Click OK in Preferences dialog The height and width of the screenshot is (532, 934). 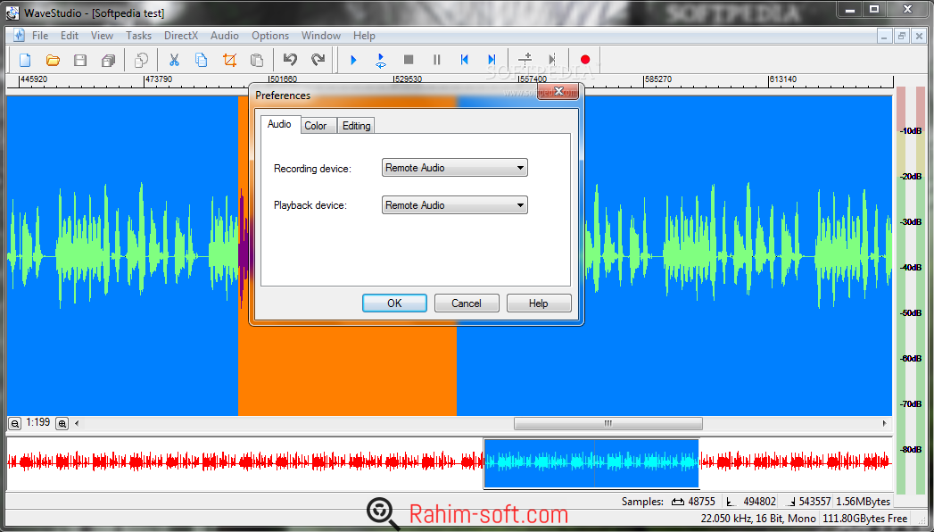pos(394,303)
